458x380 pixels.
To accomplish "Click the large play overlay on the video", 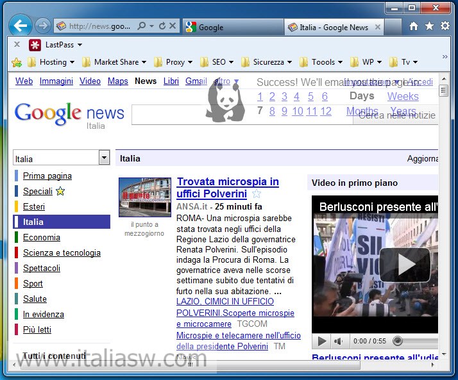I will pyautogui.click(x=405, y=265).
